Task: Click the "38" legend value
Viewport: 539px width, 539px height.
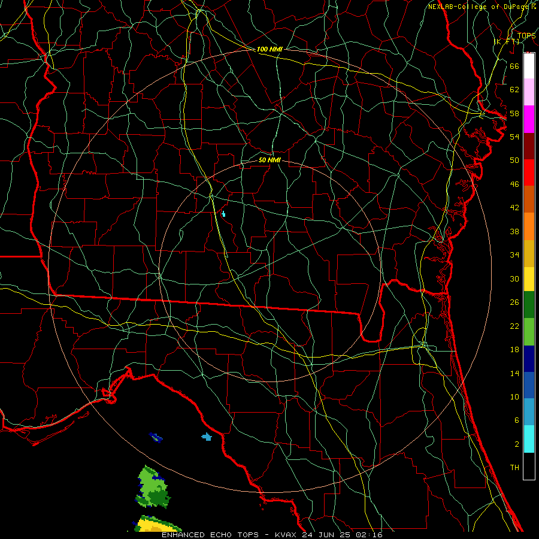Action: [x=514, y=231]
